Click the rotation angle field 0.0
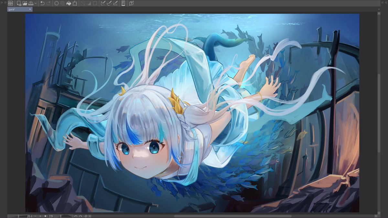Viewport: 388px width, 218px height. click(x=51, y=216)
